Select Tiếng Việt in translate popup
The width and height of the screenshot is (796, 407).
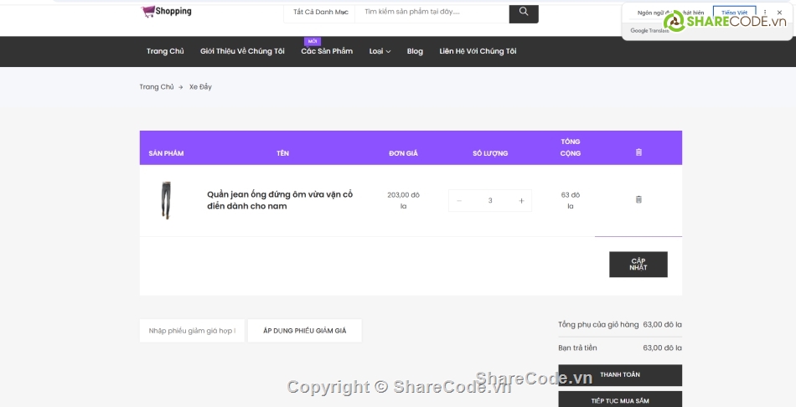[x=734, y=13]
